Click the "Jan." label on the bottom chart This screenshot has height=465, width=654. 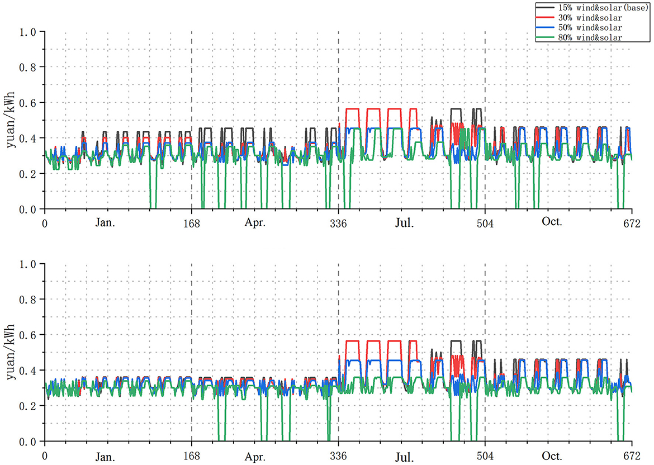click(105, 457)
